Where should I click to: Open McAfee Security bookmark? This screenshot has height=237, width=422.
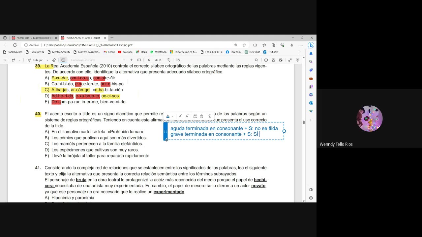[59, 52]
